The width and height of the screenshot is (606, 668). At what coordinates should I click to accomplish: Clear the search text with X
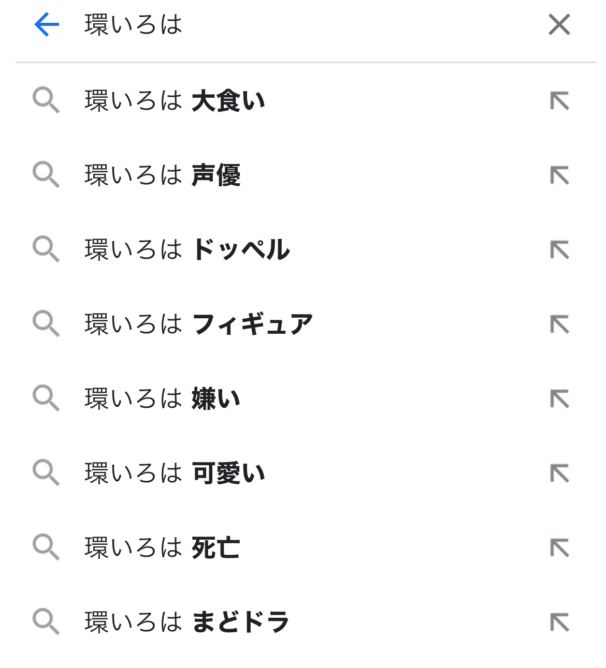559,24
